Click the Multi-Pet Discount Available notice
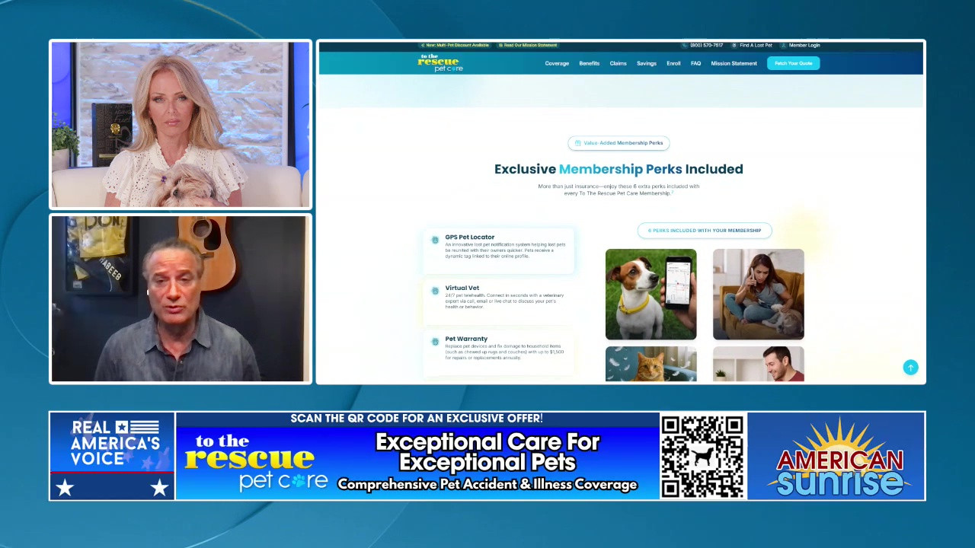 coord(457,46)
